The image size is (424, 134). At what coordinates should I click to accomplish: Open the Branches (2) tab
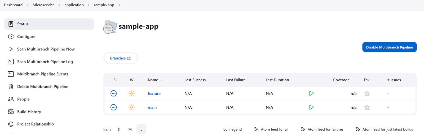click(x=121, y=58)
